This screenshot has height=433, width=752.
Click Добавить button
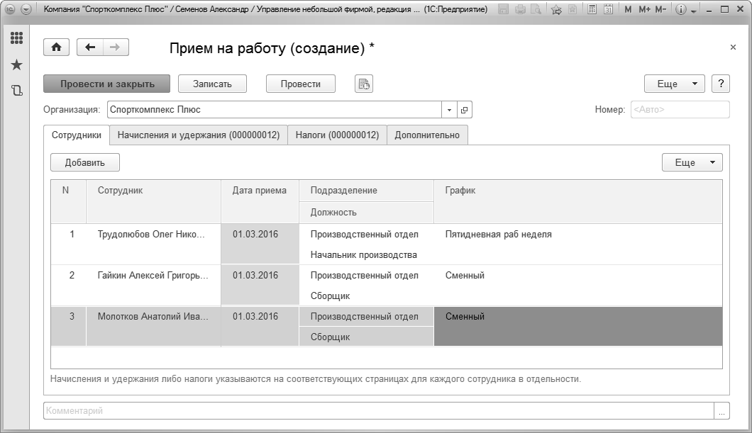85,162
